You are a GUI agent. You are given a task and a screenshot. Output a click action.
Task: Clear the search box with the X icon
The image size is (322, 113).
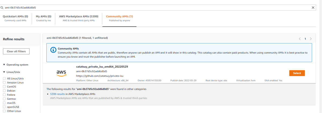tap(313, 8)
